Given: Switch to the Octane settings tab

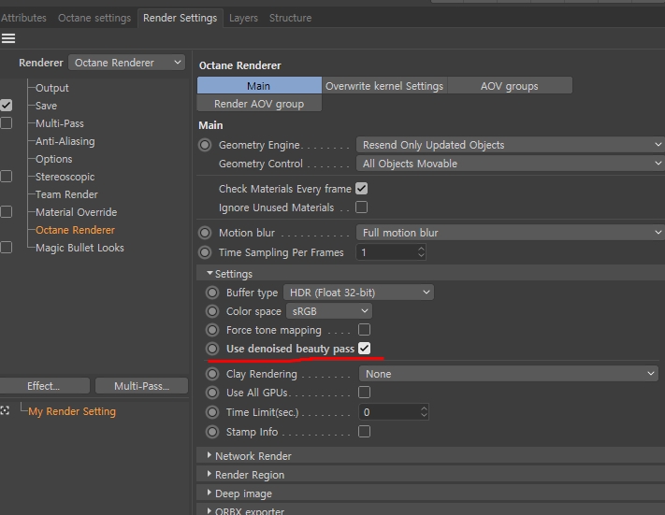Looking at the screenshot, I should [x=94, y=18].
